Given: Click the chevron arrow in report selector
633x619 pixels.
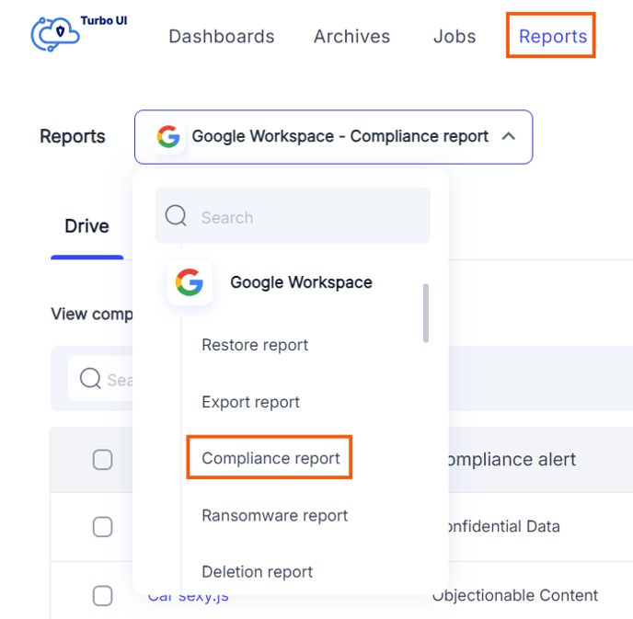Looking at the screenshot, I should pos(509,136).
